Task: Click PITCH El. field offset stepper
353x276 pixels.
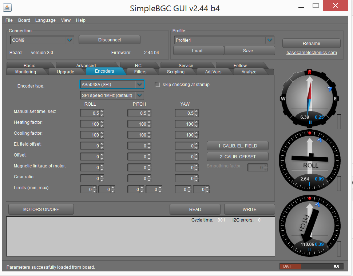Action: click(x=149, y=146)
